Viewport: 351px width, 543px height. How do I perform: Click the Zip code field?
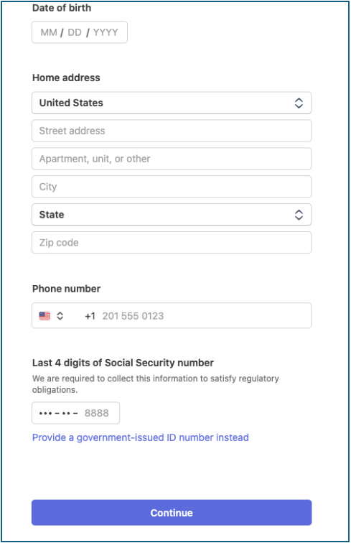(172, 243)
